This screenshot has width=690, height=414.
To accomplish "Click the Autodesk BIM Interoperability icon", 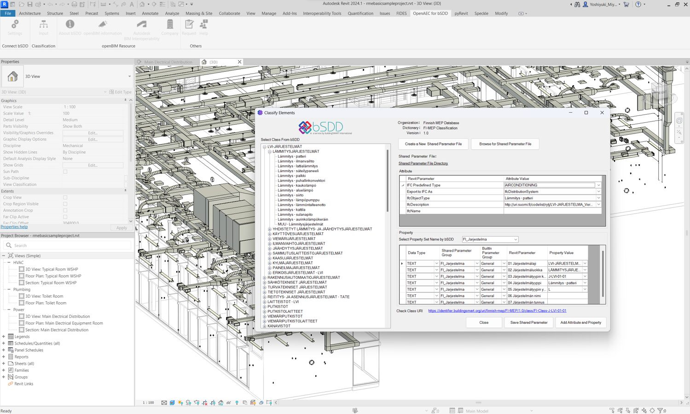I will click(142, 24).
